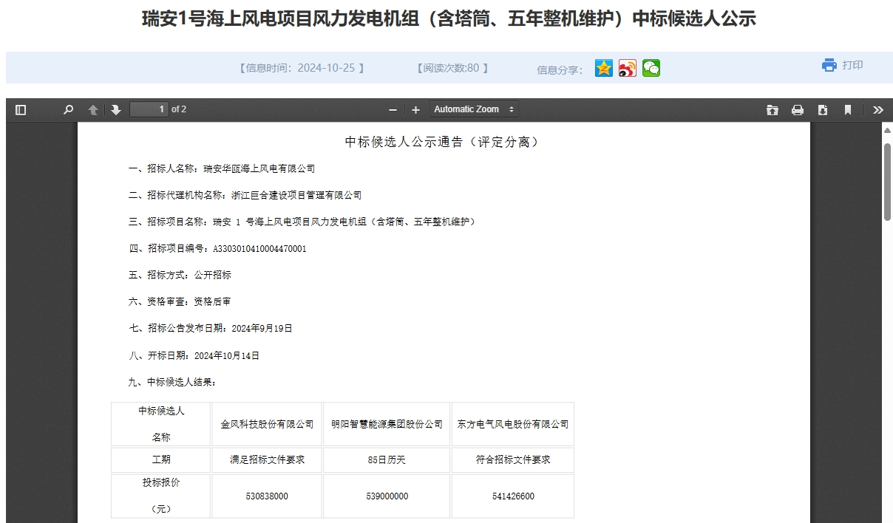This screenshot has width=893, height=523.
Task: Click the blue printer icon beside 打印
Action: (x=829, y=65)
